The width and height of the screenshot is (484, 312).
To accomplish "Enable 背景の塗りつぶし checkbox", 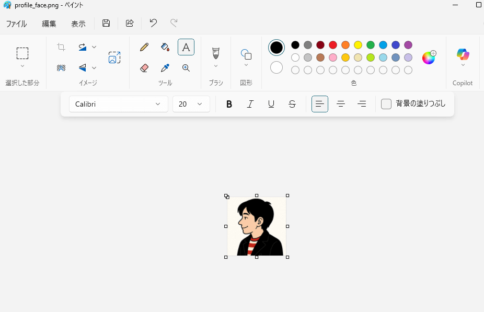I will (386, 104).
